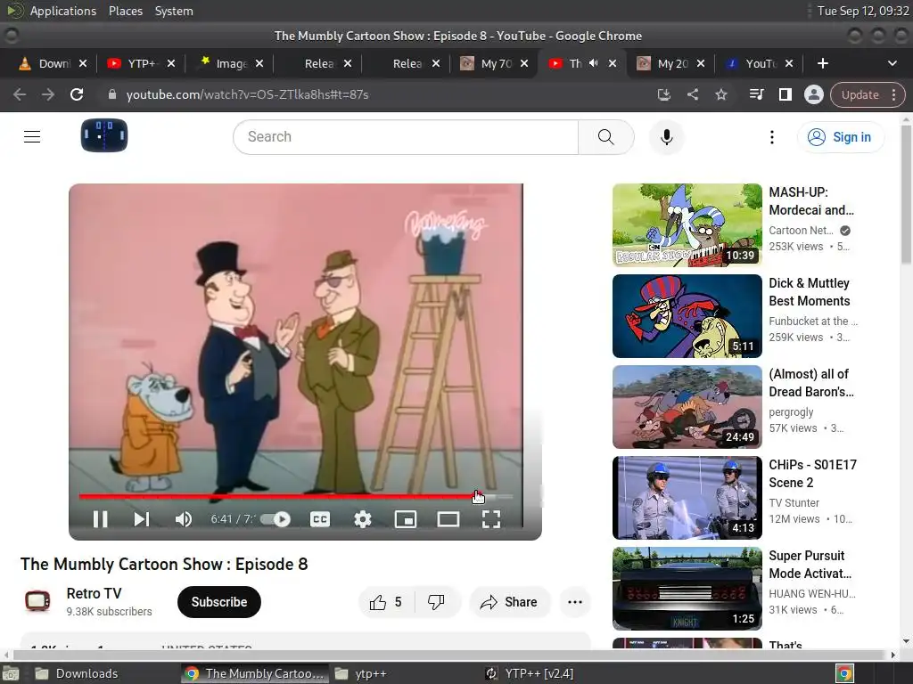Screen dimensions: 913x684
Task: Open Downloads window from taskbar
Action: click(x=77, y=673)
